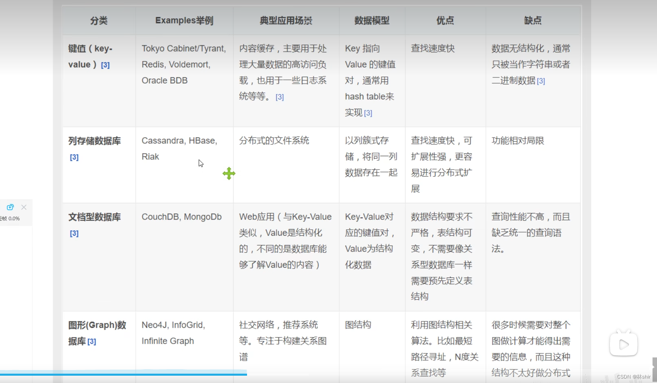Screen dimensions: 657x383
Task: Open reference [3] beside 图形(Graph)数据库
Action: (x=92, y=342)
